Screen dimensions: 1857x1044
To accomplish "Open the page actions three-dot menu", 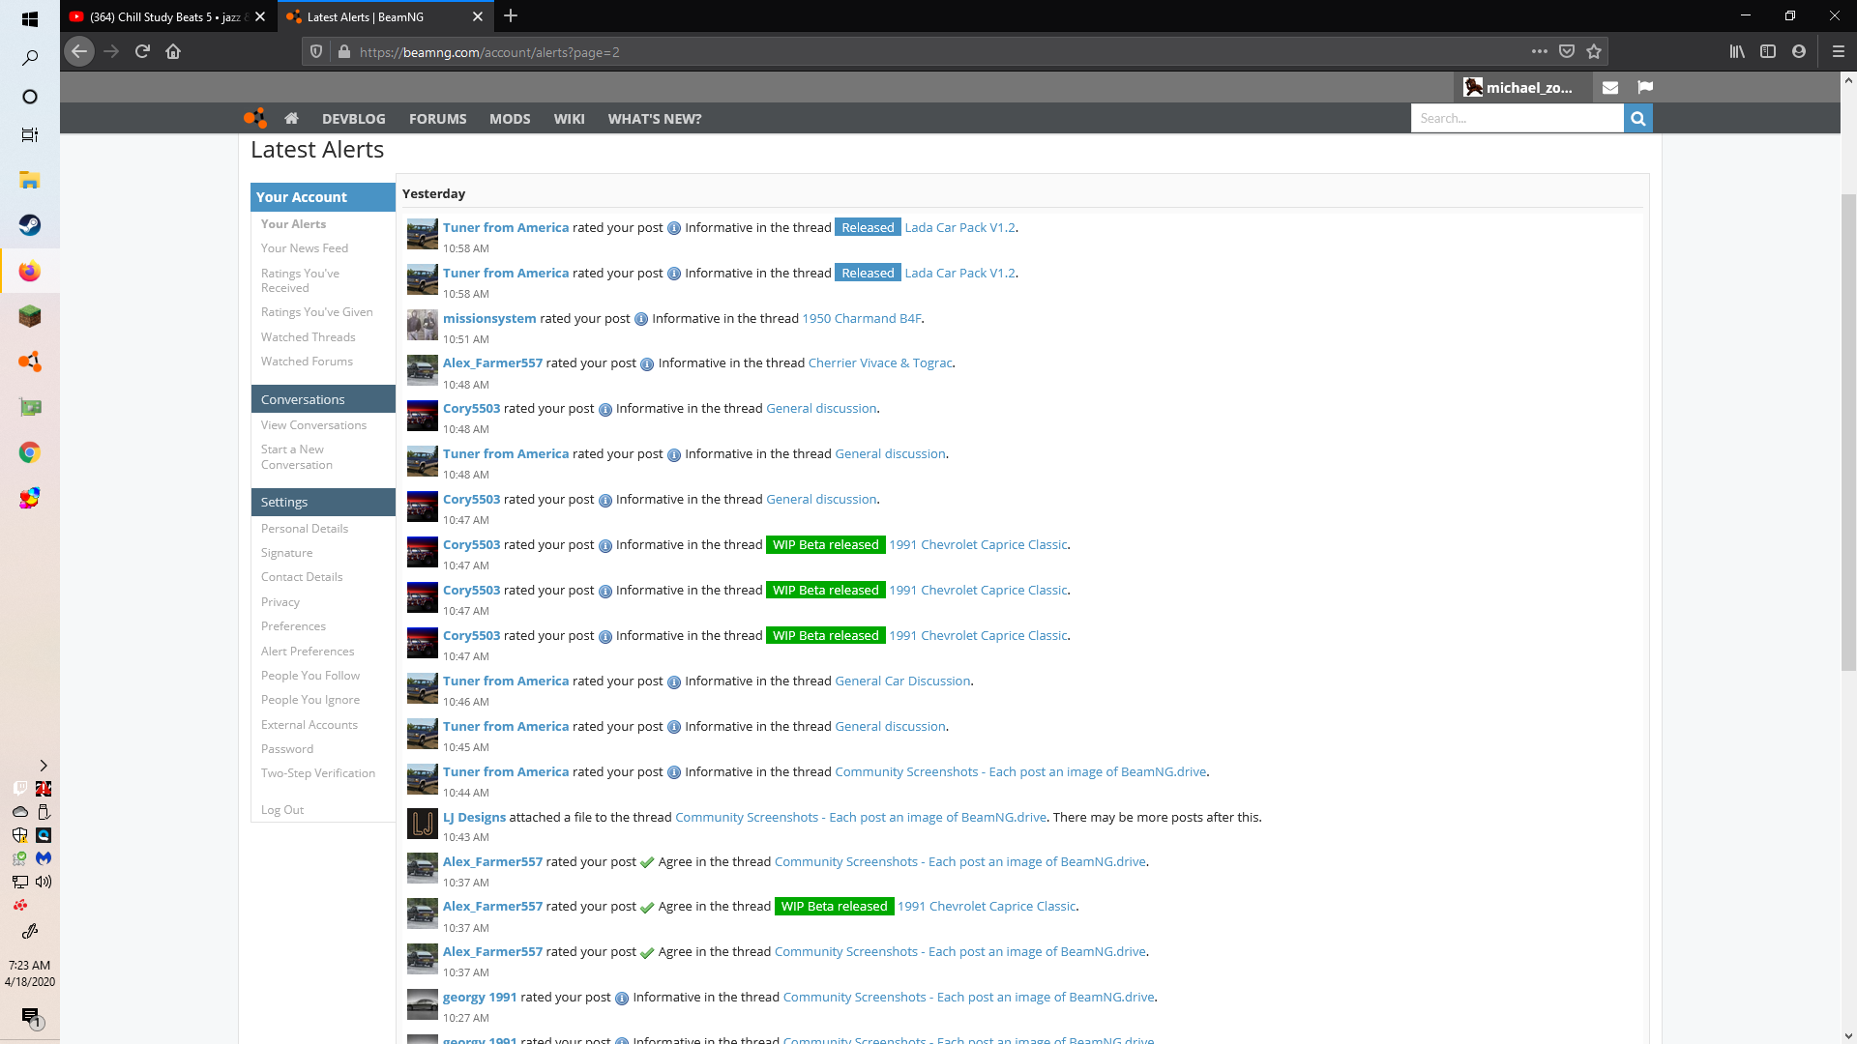I will (x=1539, y=51).
